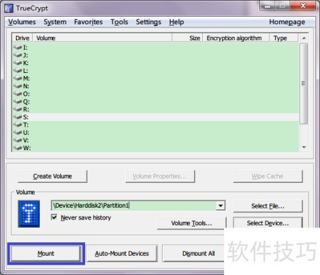Click the drive icon for U:
Viewport: 320px width, 275px height.
tap(18, 132)
